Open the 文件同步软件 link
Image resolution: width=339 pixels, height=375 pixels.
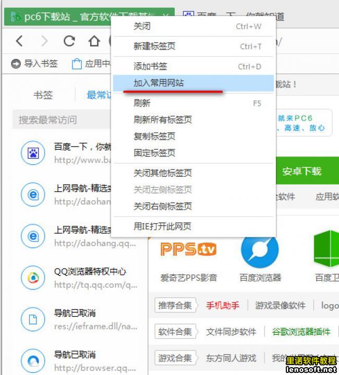pos(231,332)
